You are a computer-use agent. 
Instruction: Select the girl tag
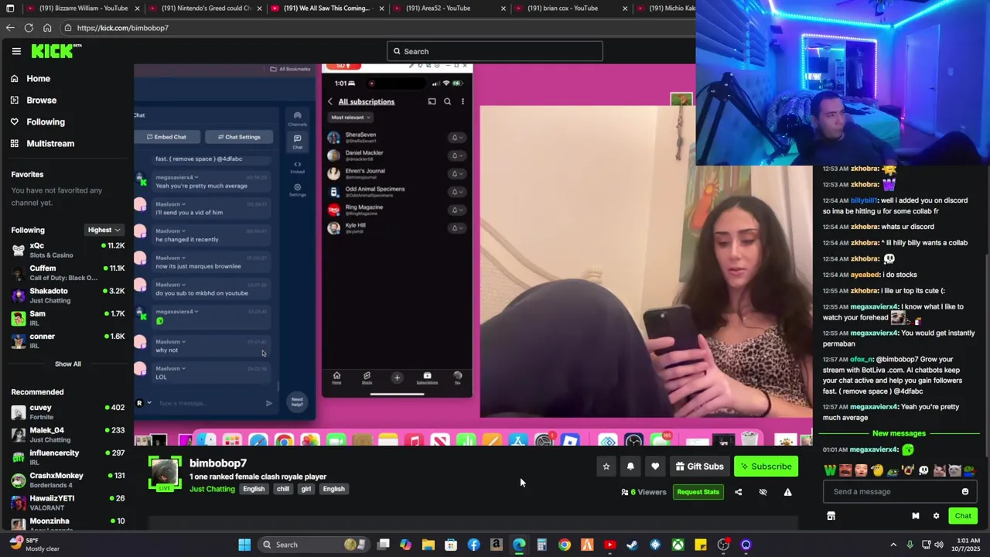(306, 489)
